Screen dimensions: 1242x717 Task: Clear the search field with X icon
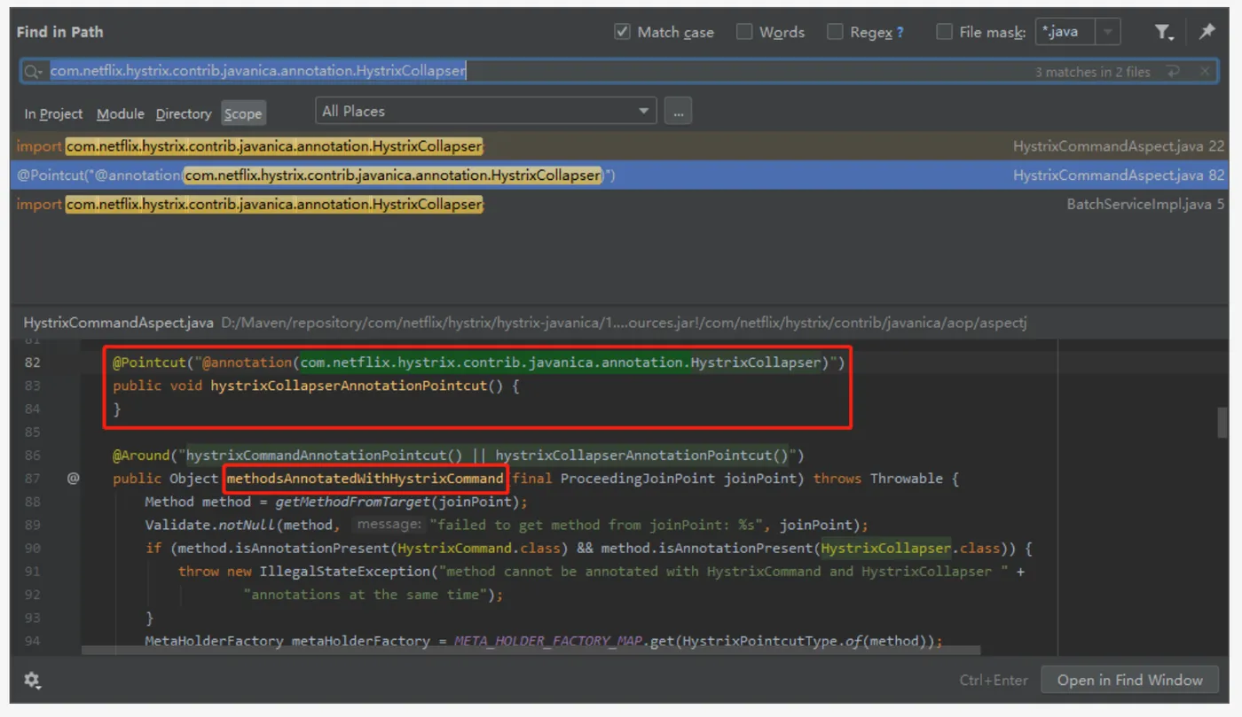point(1205,72)
